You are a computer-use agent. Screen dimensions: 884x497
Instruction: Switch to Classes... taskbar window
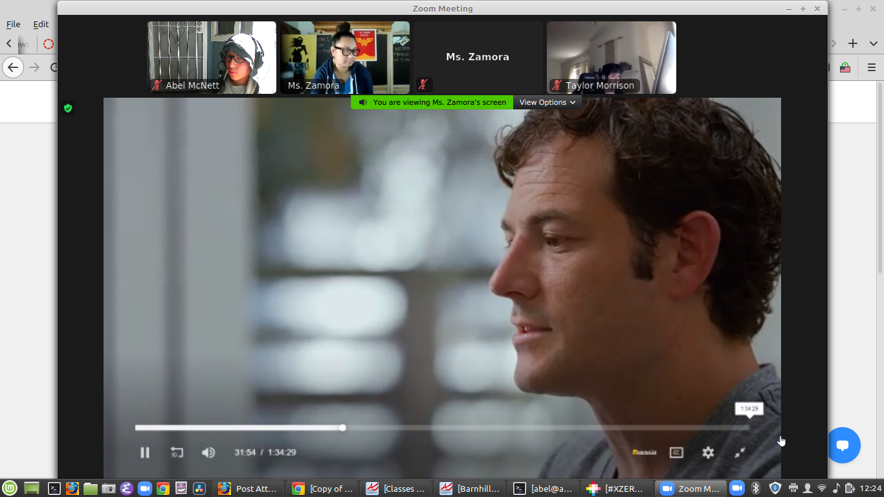coord(396,489)
